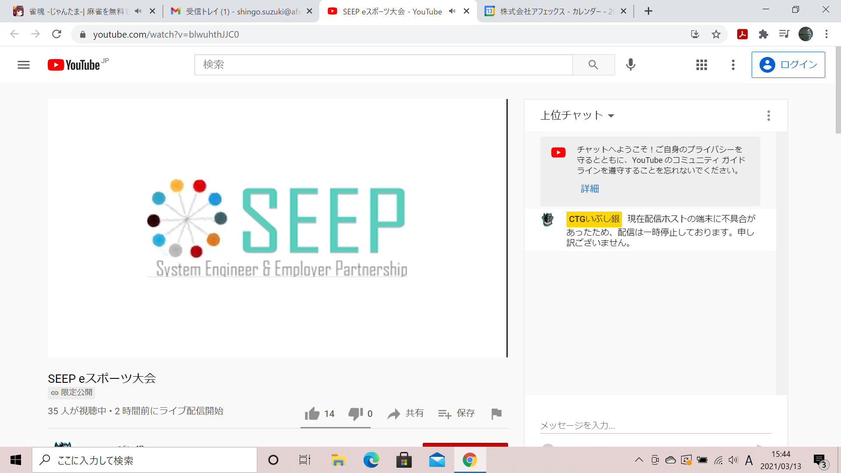The image size is (841, 473).
Task: Expand the 上位チャット chat mode dropdown
Action: coord(577,115)
